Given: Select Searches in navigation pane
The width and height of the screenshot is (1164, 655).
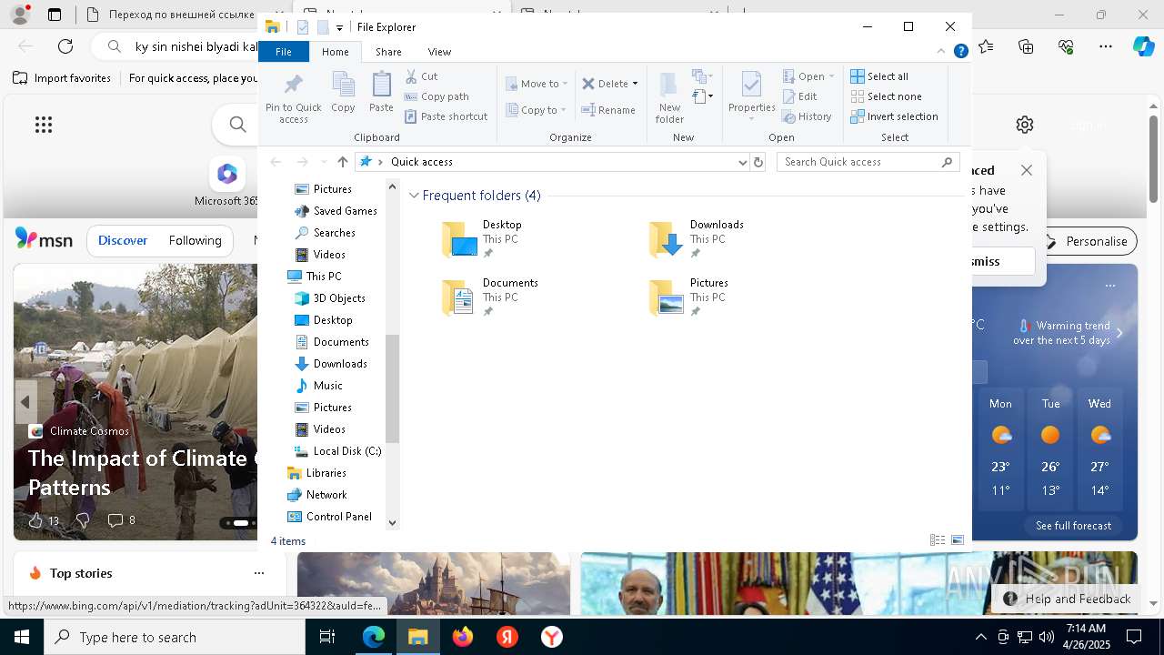Looking at the screenshot, I should tap(325, 233).
